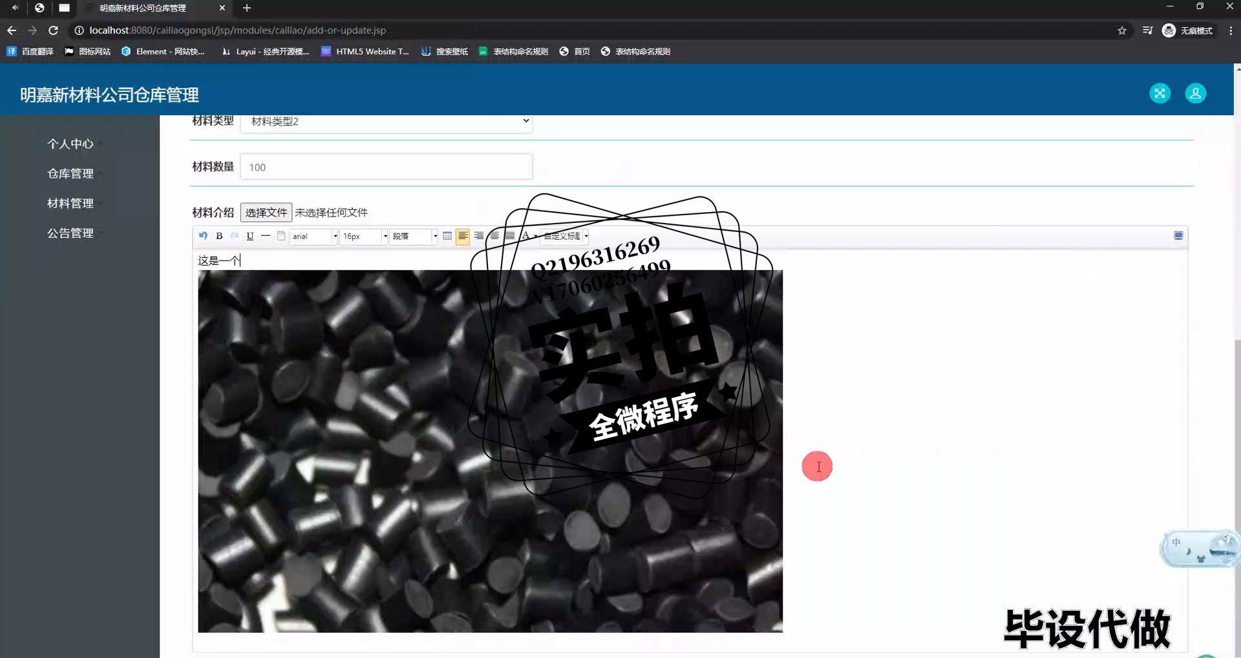Open 公告管理 in the sidebar
Viewport: 1241px width, 658px height.
click(70, 233)
